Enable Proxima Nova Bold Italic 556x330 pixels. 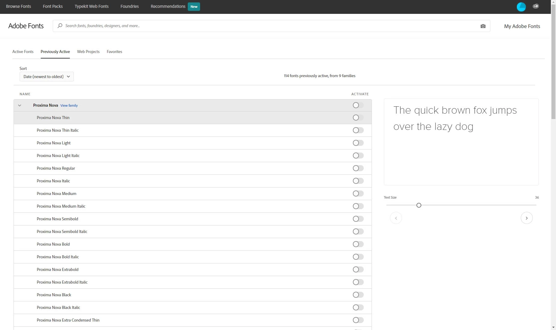coord(358,257)
